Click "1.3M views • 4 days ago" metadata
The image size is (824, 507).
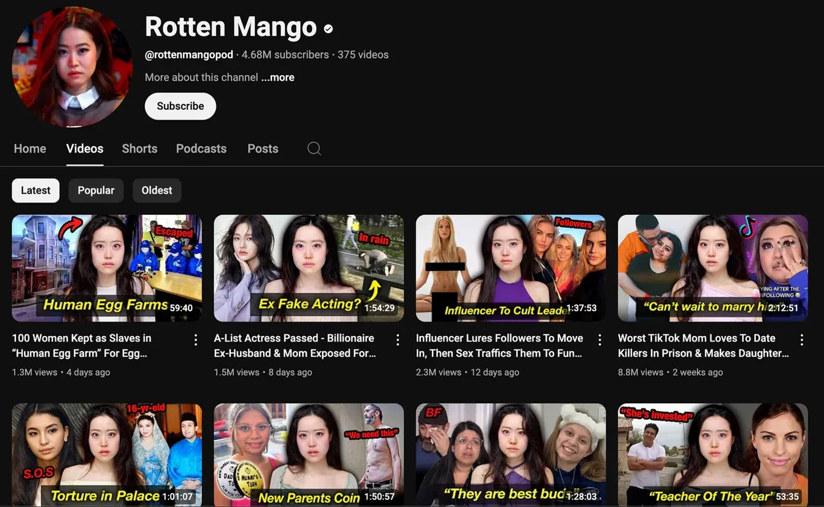(61, 372)
